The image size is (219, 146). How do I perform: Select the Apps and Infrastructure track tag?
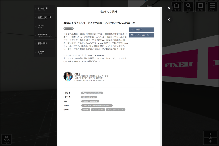(92, 93)
